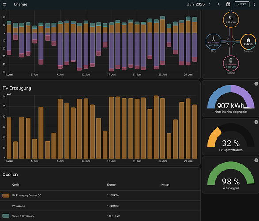Click the PV-Eigenverbrauch label
The height and width of the screenshot is (221, 259).
coord(231,150)
